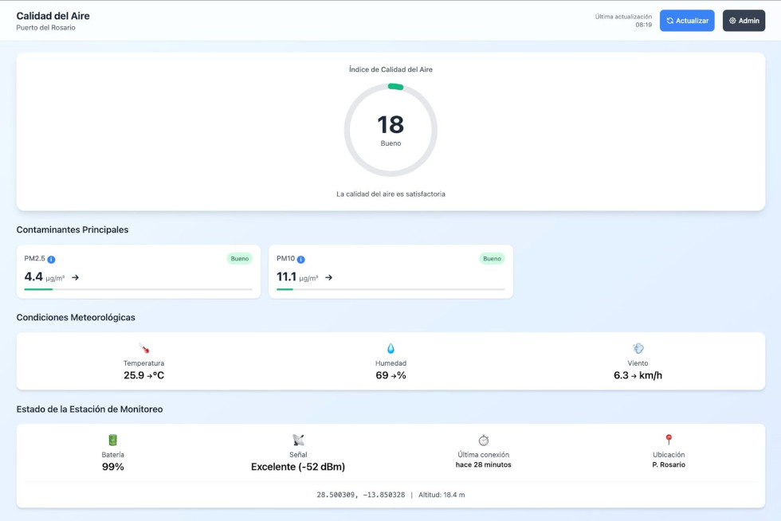
Task: Click the satellite signal icon
Action: pyautogui.click(x=298, y=440)
